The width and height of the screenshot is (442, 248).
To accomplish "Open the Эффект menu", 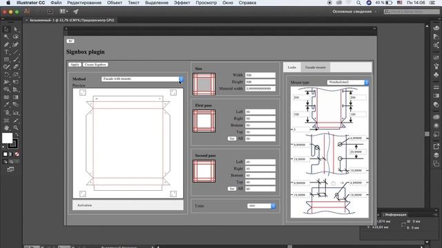I will pyautogui.click(x=182, y=3).
